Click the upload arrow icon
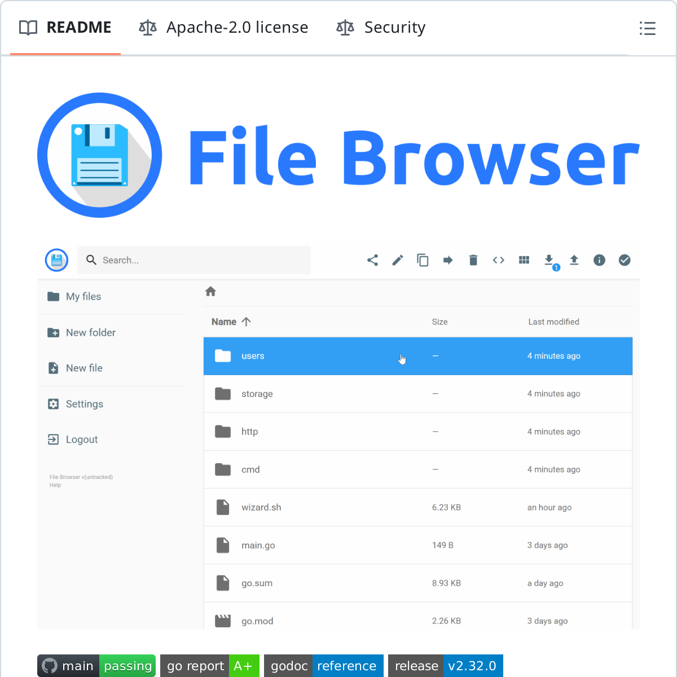This screenshot has width=677, height=677. pos(574,260)
